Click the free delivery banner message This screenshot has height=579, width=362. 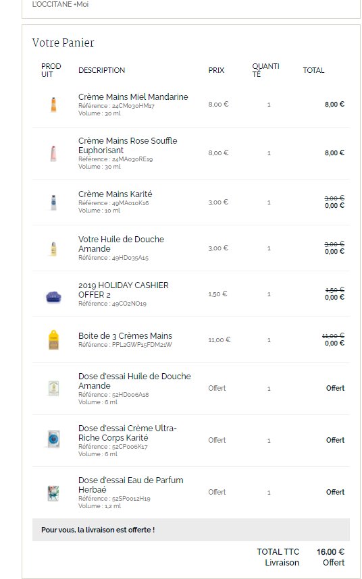point(98,530)
